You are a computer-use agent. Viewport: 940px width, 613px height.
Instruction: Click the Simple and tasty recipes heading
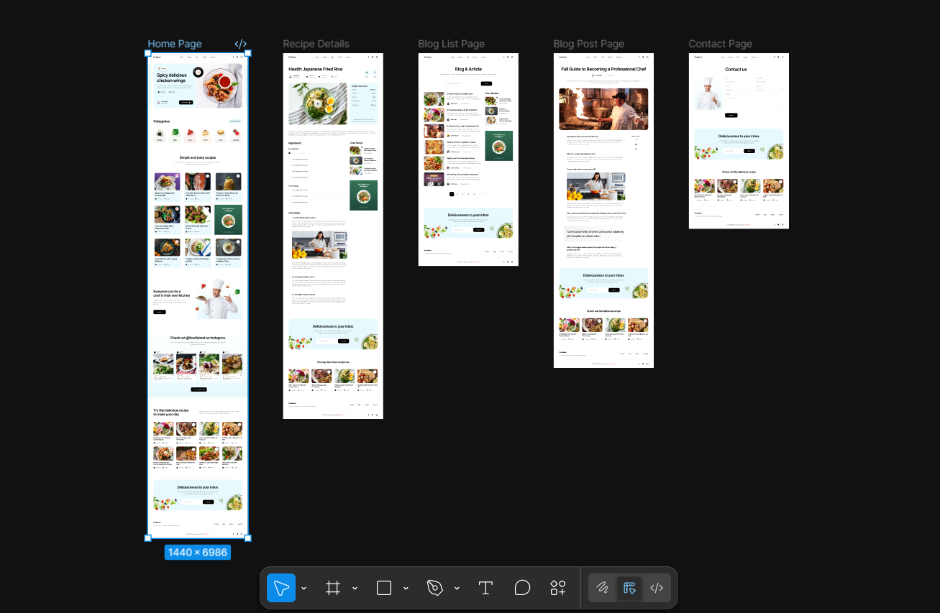click(x=198, y=157)
